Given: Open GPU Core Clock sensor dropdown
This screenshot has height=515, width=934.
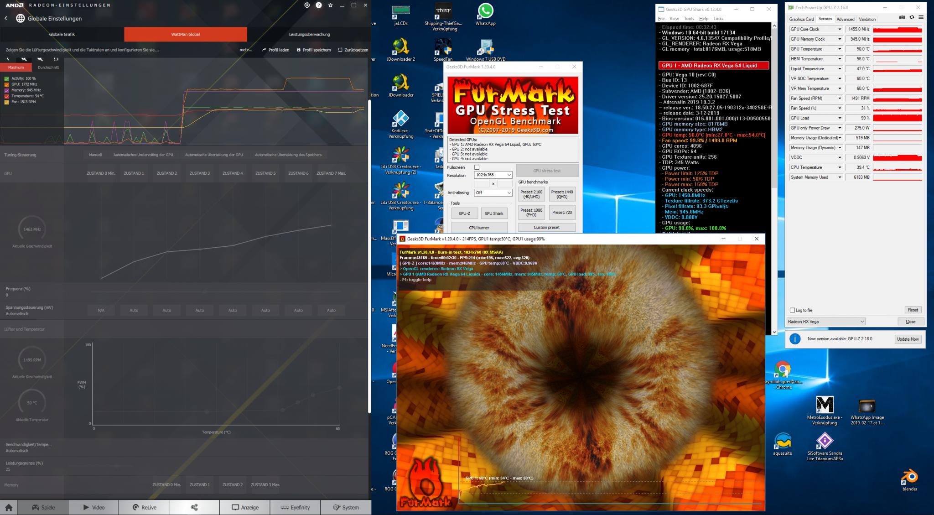Looking at the screenshot, I should (x=839, y=29).
